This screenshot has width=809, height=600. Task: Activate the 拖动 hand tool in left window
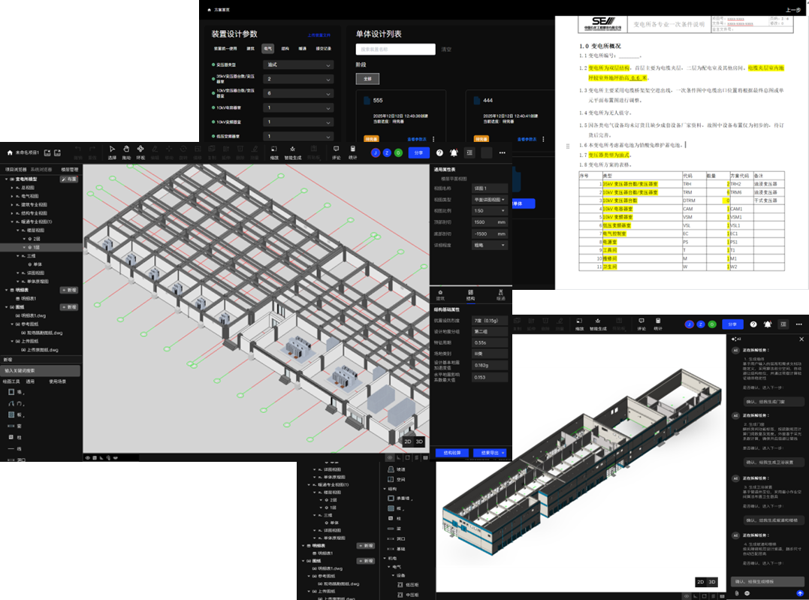(126, 152)
